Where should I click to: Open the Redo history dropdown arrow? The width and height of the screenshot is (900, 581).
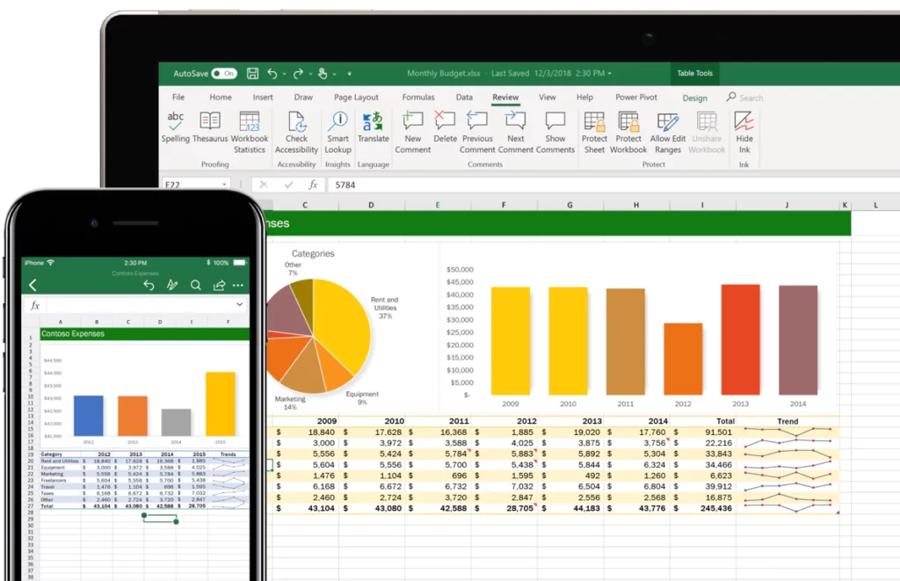coord(310,74)
